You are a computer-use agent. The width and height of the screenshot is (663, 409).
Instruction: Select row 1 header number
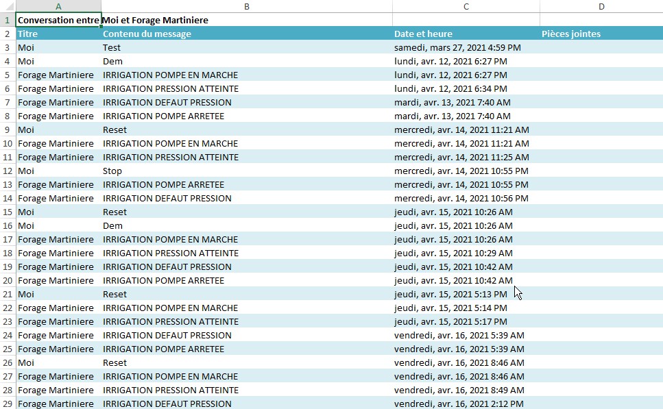click(x=8, y=20)
